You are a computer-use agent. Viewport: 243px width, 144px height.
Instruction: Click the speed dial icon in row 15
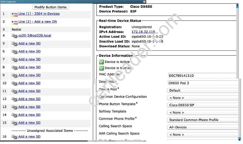[x=14, y=123]
